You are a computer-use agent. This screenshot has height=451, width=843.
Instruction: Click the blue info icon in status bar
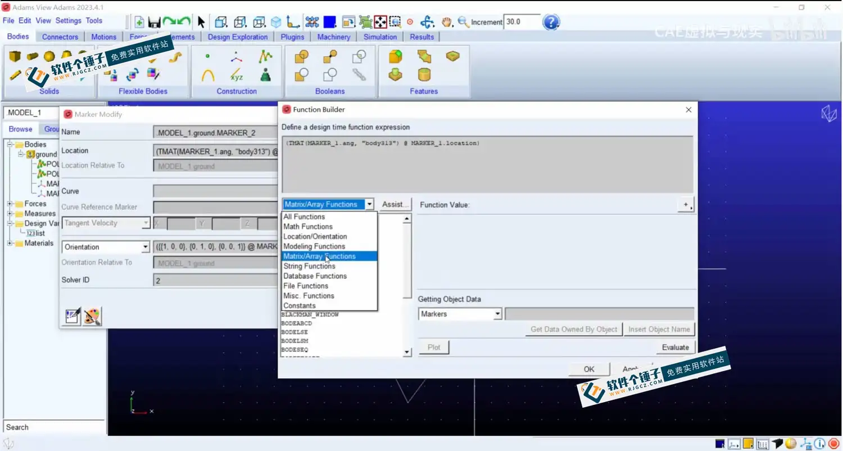[x=819, y=444]
